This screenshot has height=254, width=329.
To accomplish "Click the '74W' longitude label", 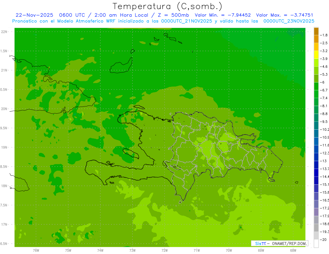I will coord(100,250).
